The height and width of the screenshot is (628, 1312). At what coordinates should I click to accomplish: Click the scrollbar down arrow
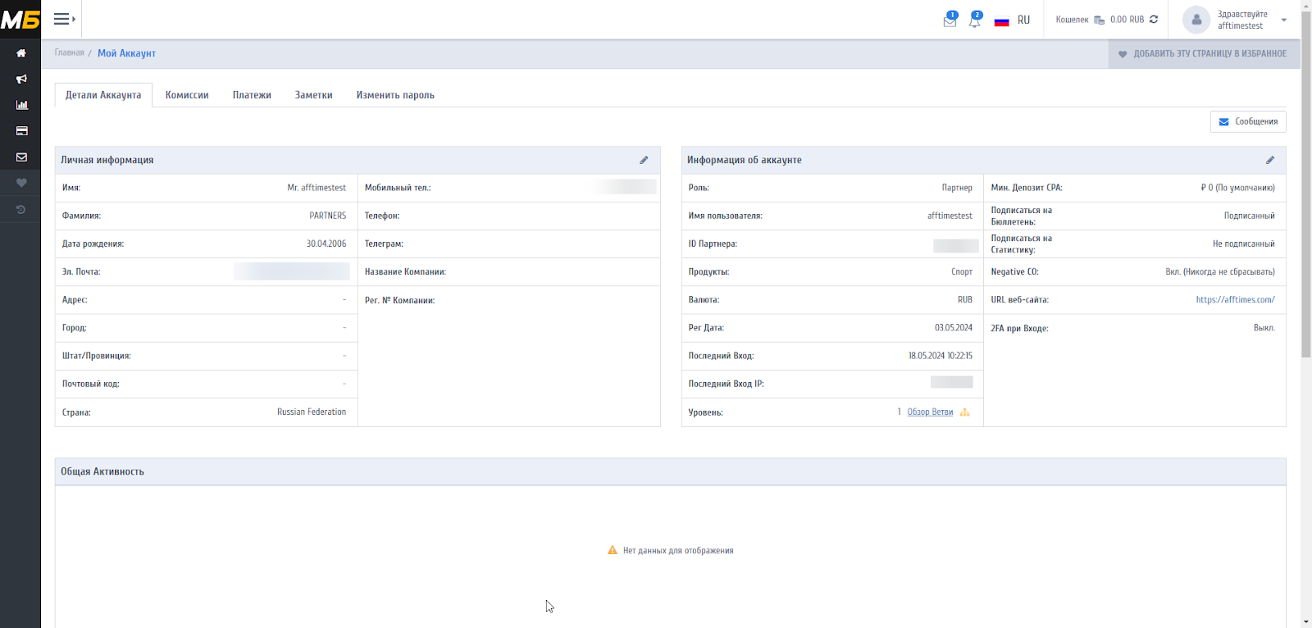(1306, 621)
